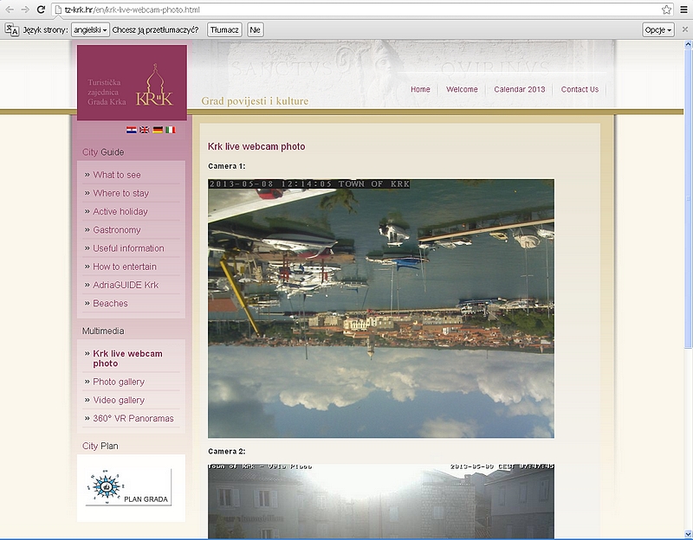The width and height of the screenshot is (693, 540).
Task: Open the page language dropdown 'angielski'
Action: coord(90,29)
